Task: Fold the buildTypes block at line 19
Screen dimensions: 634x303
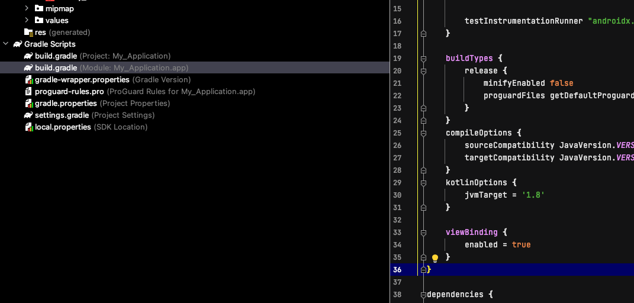Action: tap(423, 58)
